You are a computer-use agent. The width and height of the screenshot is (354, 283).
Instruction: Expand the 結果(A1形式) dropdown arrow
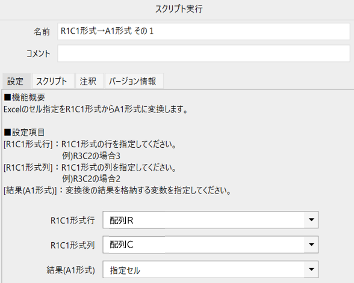coord(311,269)
